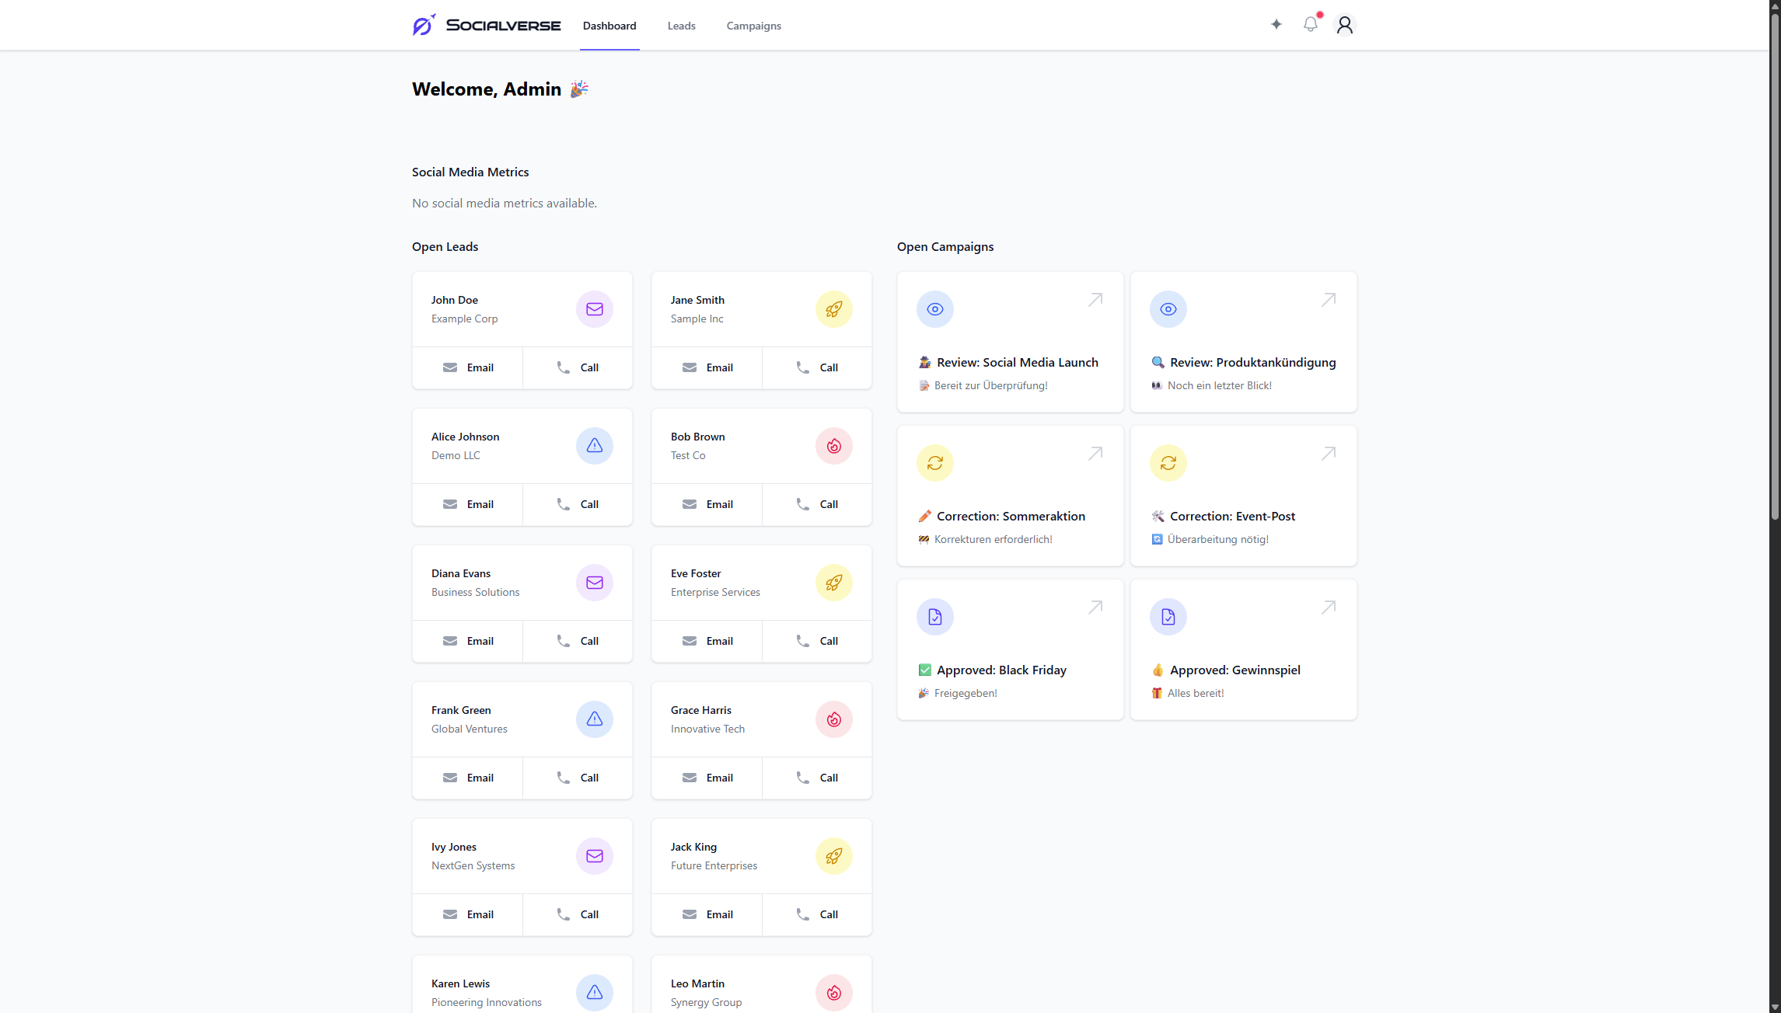Click eye icon on Social Media Launch card
The width and height of the screenshot is (1781, 1013).
pos(934,309)
